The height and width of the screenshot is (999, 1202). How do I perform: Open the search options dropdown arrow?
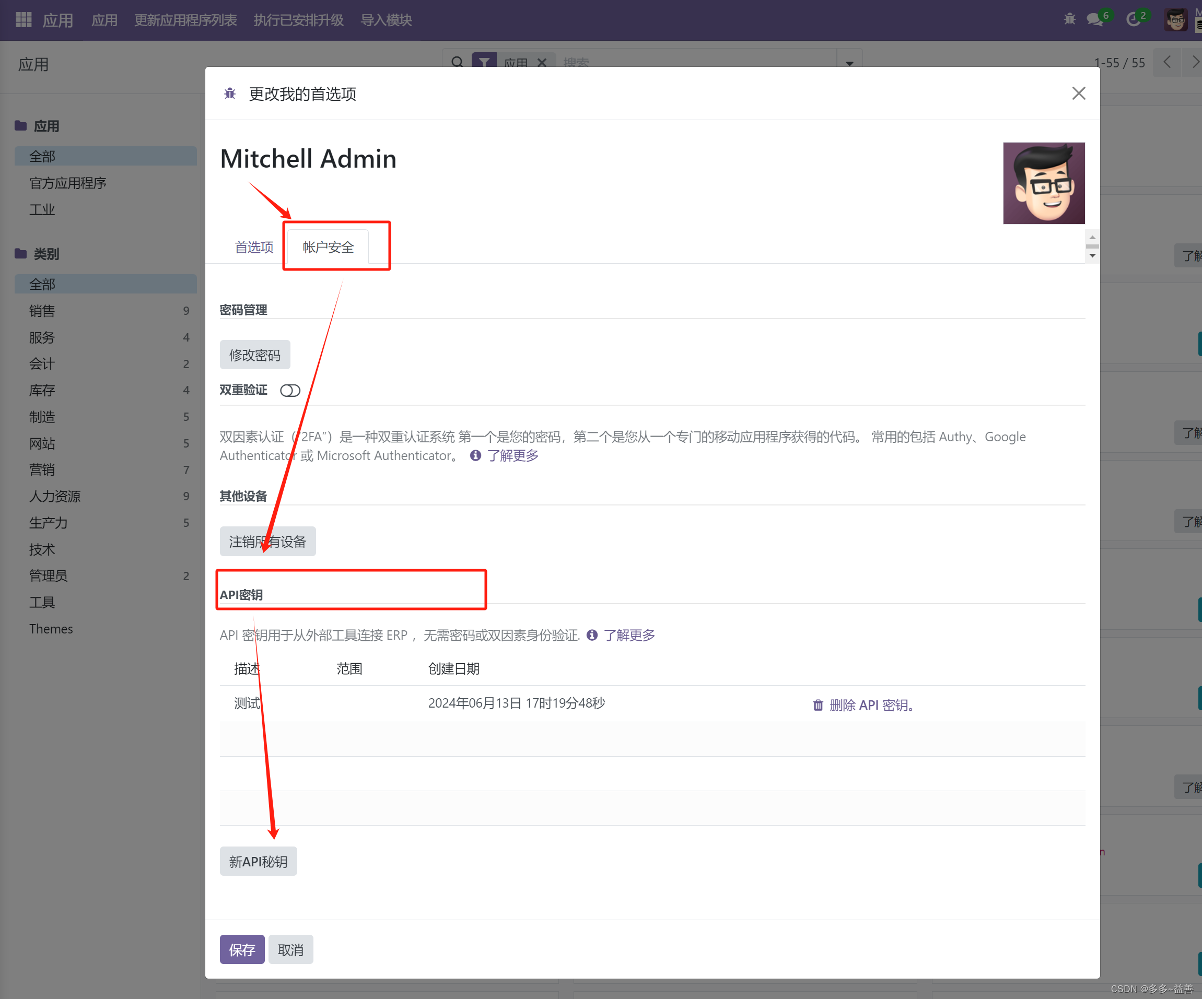849,63
